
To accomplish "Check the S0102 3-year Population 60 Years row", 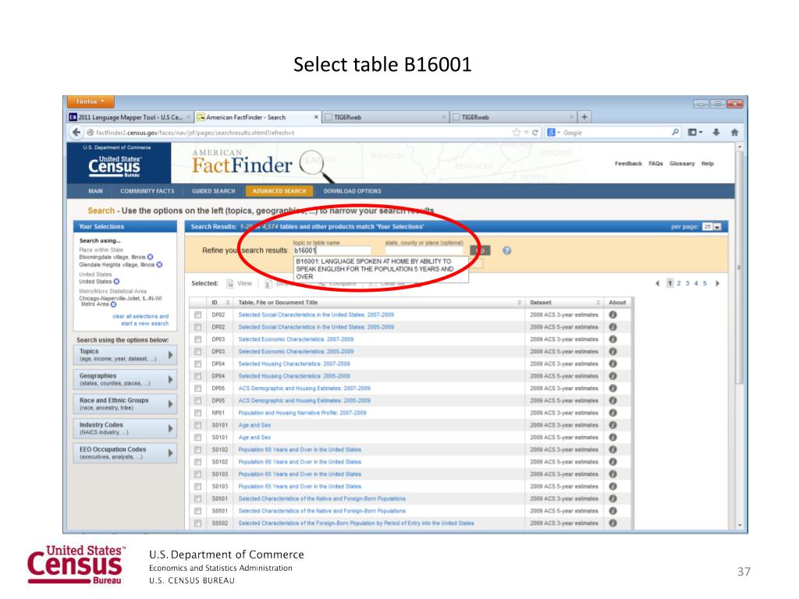I will (197, 450).
